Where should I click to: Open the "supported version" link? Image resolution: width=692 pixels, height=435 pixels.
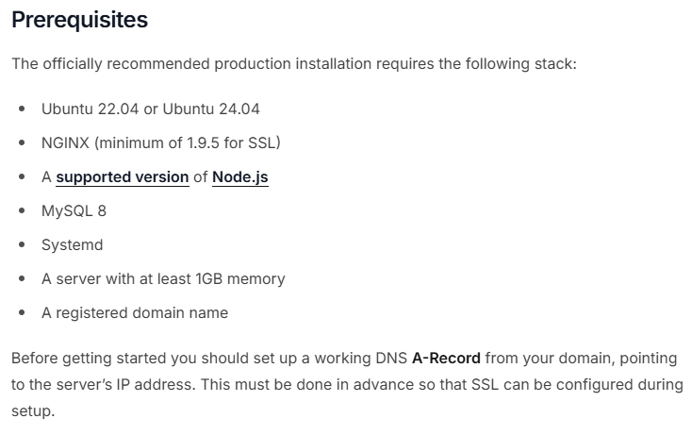click(x=122, y=176)
